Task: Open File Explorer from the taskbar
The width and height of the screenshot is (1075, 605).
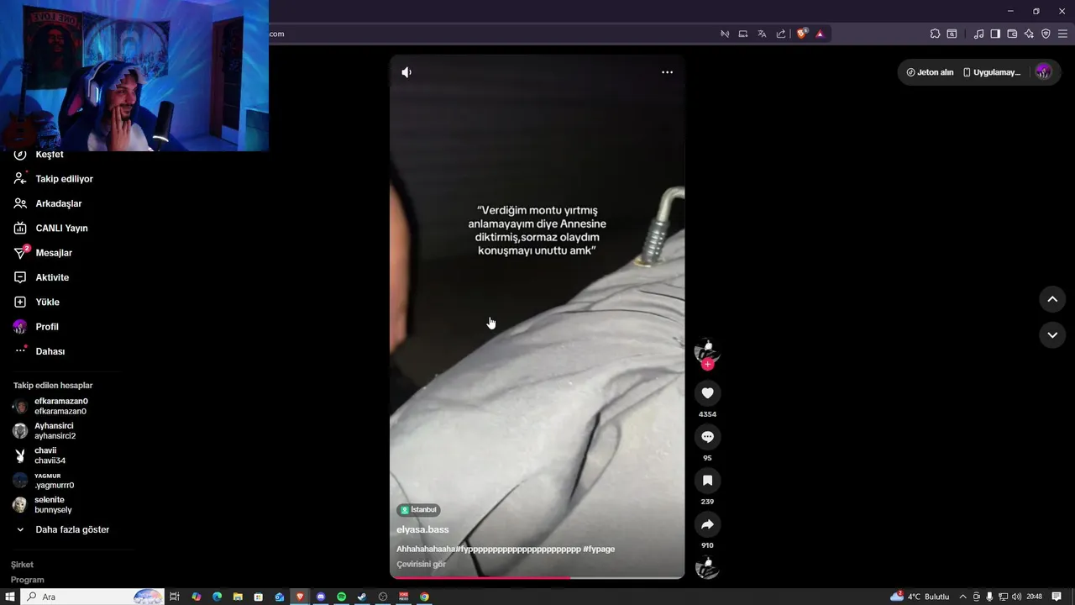Action: click(238, 597)
